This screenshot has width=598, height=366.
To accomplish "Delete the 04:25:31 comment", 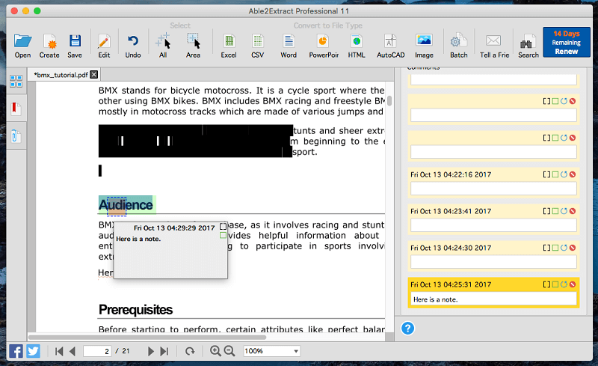I will pos(573,284).
